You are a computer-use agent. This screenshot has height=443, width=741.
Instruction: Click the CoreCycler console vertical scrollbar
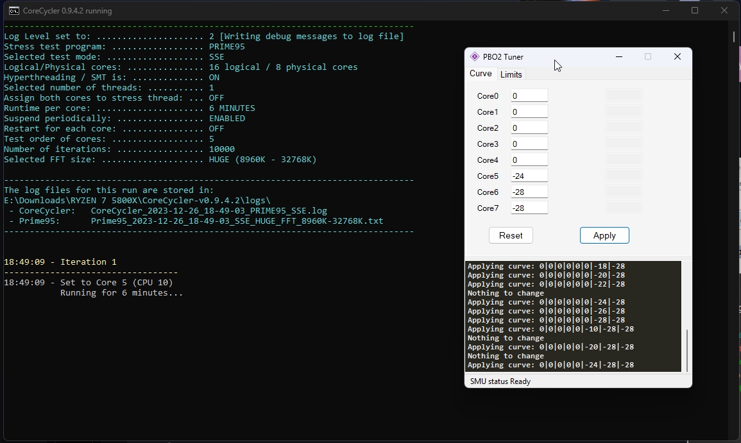click(734, 35)
